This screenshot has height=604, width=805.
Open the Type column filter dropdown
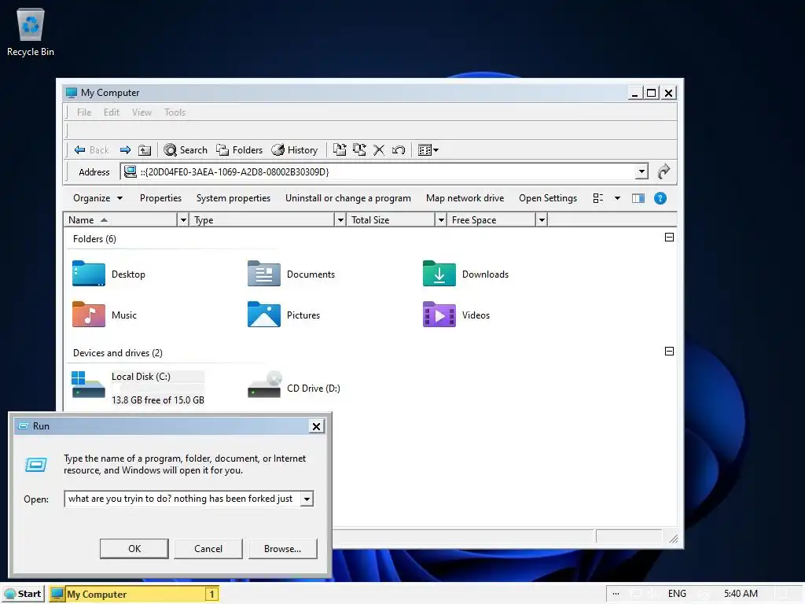pos(340,220)
